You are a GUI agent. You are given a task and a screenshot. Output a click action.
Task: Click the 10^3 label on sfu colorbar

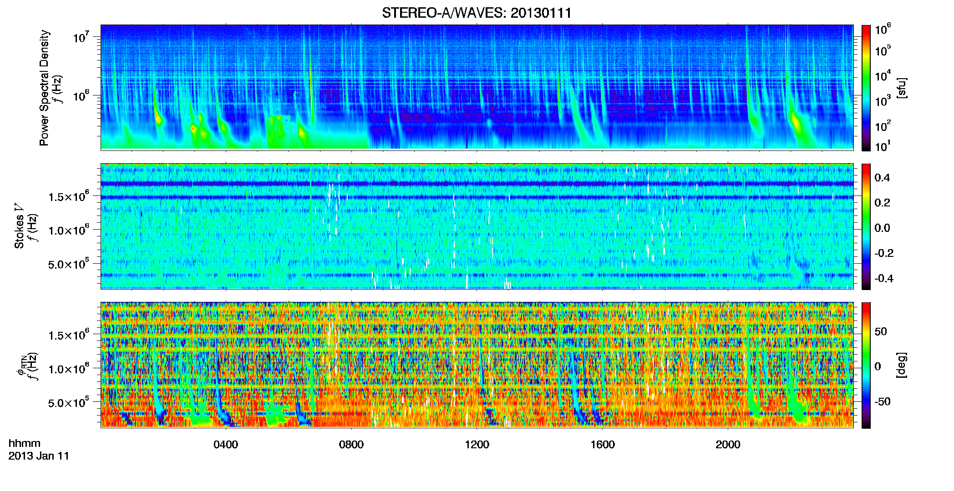pos(883,100)
